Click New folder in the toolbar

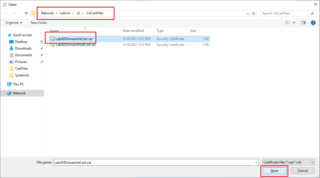pos(39,23)
